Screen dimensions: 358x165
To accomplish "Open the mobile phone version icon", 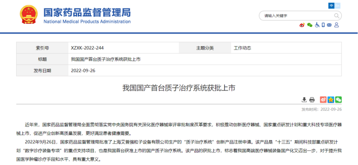I will pyautogui.click(x=323, y=25).
